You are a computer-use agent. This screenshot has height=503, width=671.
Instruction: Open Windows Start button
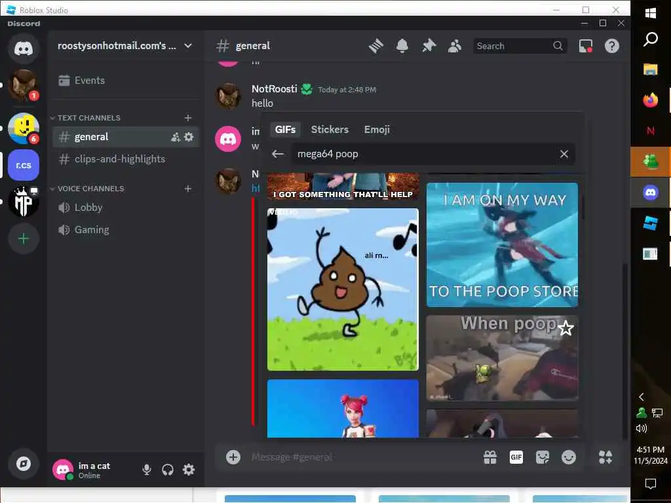click(x=651, y=13)
